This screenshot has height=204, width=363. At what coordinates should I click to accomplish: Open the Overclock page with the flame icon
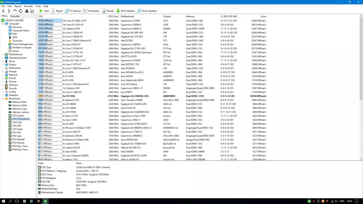point(15,41)
